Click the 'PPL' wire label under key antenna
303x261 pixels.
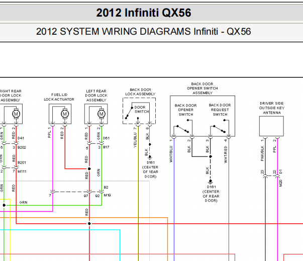(x=274, y=149)
